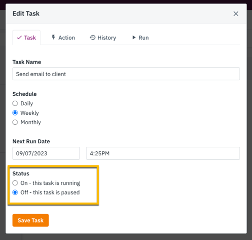Select the Daily schedule option
The height and width of the screenshot is (240, 252).
pos(15,103)
